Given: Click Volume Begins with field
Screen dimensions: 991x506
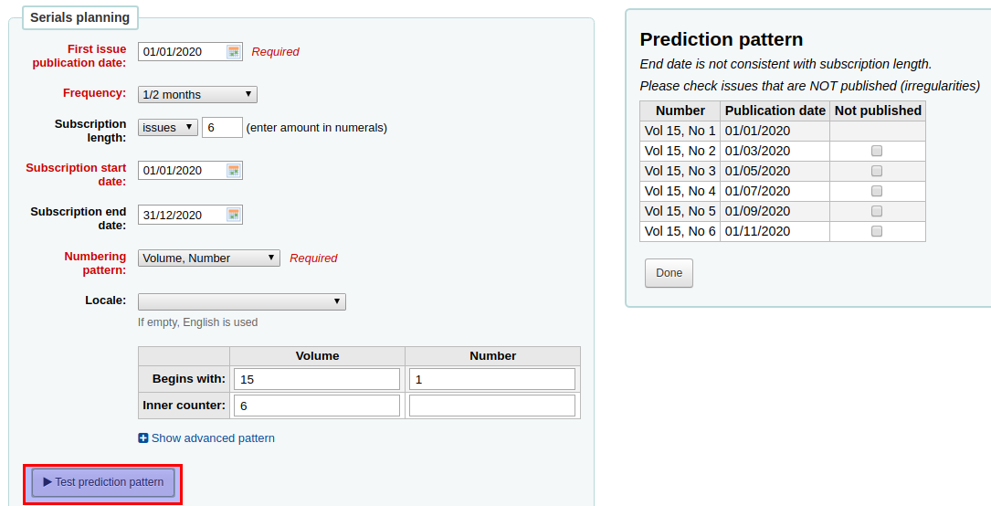Looking at the screenshot, I should (317, 379).
